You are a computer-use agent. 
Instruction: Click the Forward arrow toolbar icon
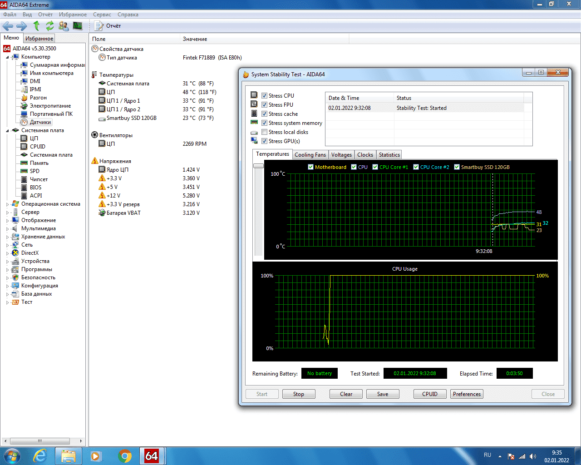(x=22, y=26)
